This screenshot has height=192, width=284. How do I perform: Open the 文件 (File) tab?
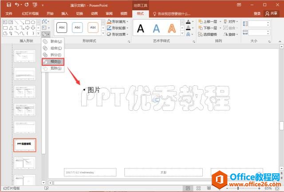click(9, 14)
